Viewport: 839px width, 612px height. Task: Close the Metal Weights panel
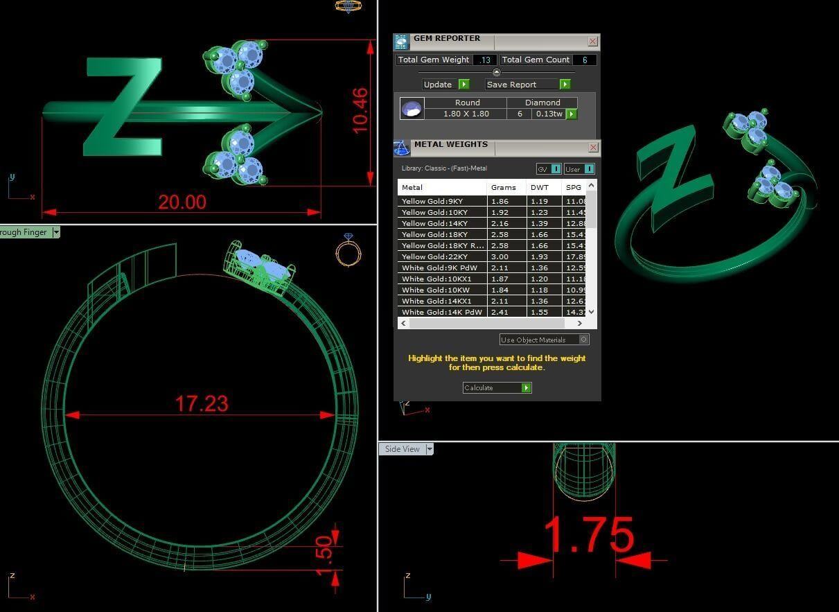[593, 148]
